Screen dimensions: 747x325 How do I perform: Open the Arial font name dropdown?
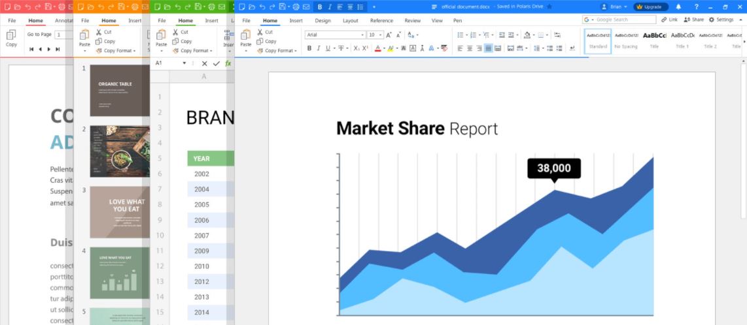tap(335, 35)
